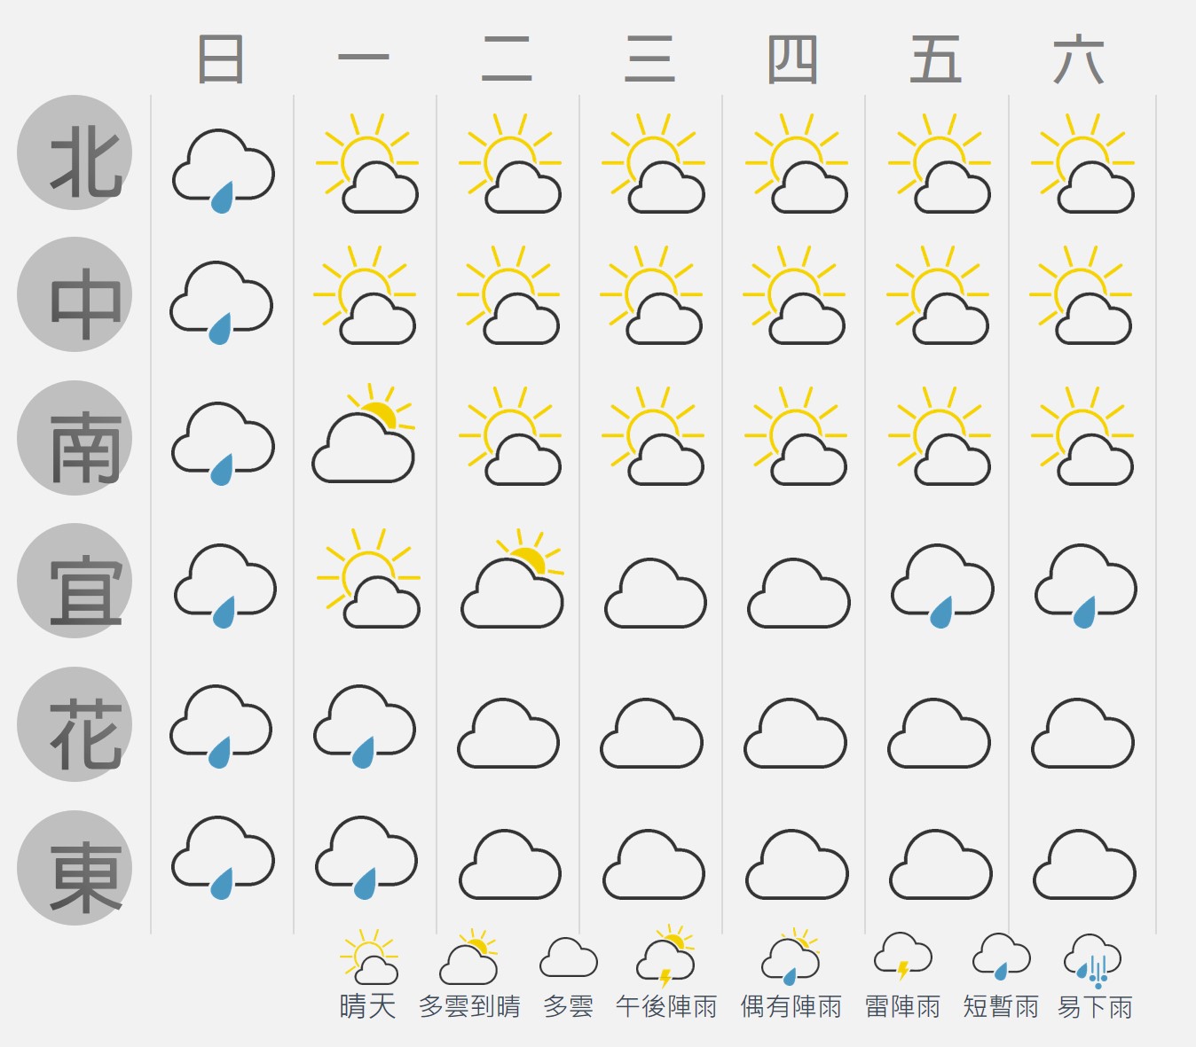Click the 一 day column header
This screenshot has width=1196, height=1047.
click(364, 58)
